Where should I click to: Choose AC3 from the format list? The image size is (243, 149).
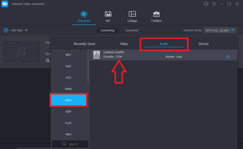tap(68, 78)
